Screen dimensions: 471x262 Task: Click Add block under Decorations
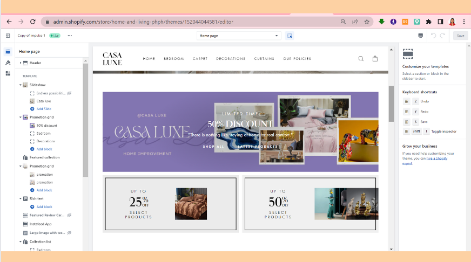pyautogui.click(x=41, y=149)
